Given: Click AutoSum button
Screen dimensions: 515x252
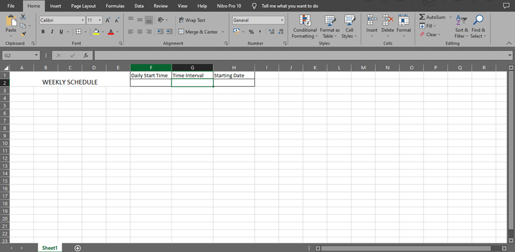Looking at the screenshot, I should (432, 17).
